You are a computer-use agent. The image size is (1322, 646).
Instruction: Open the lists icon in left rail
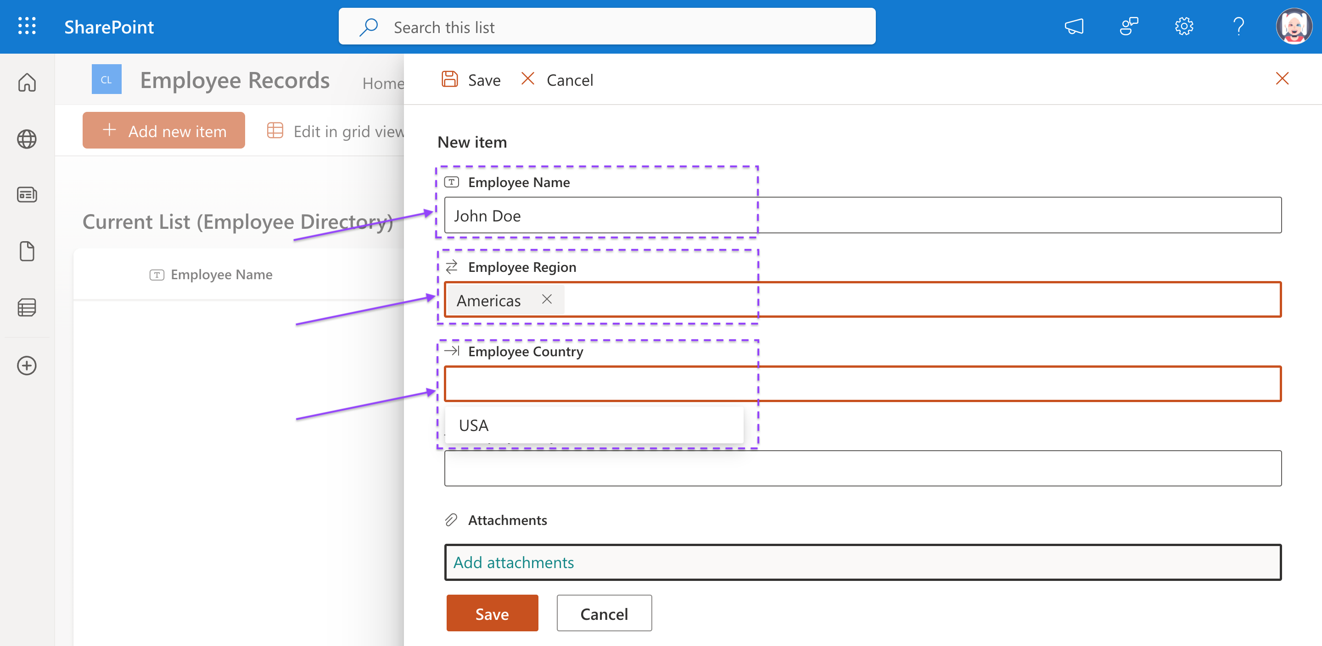point(27,308)
